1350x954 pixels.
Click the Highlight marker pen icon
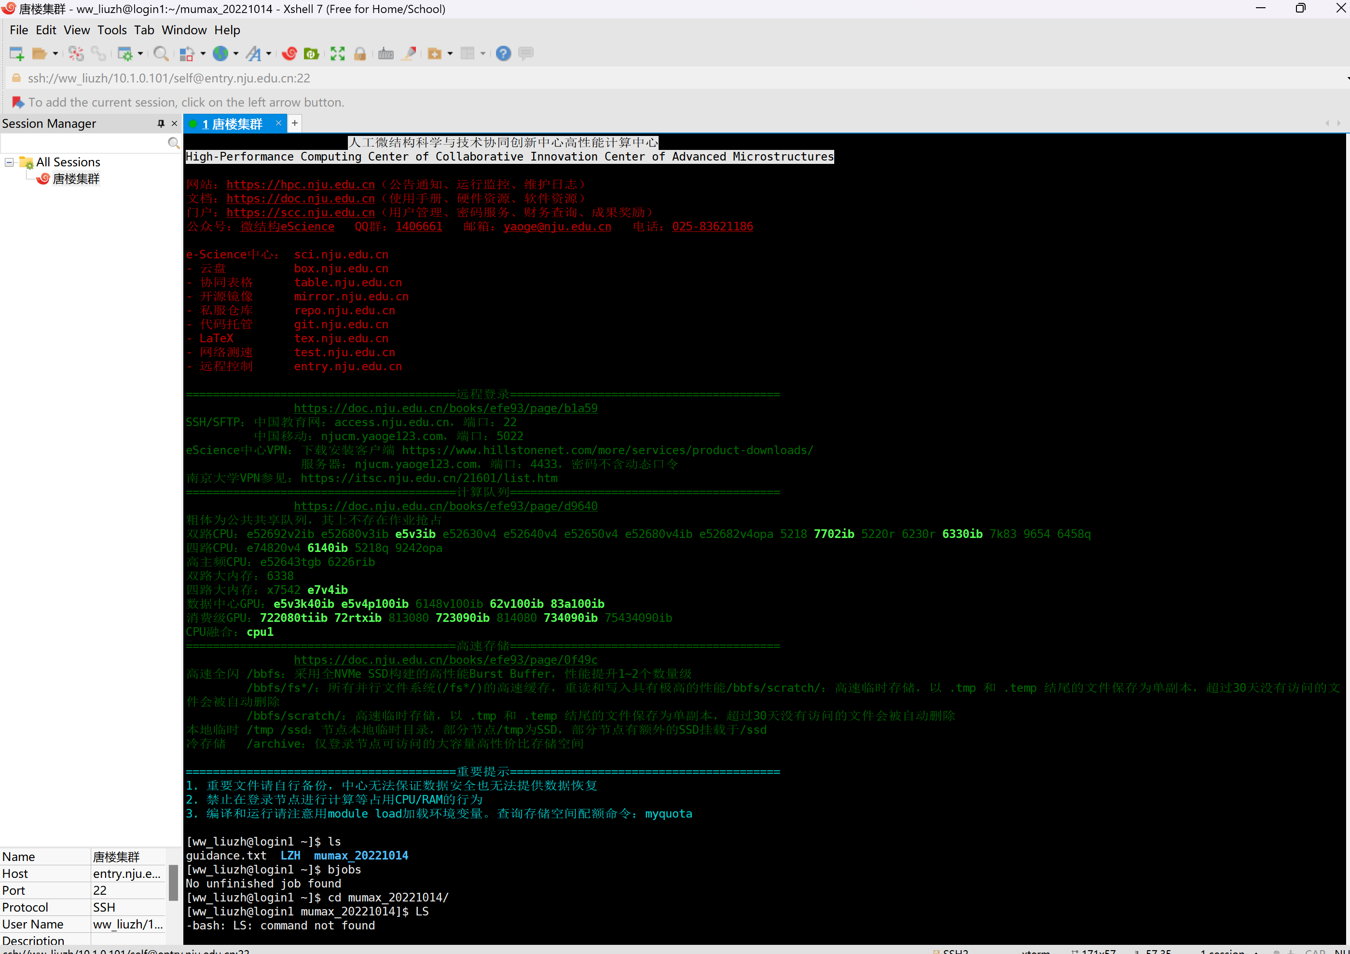pyautogui.click(x=409, y=54)
